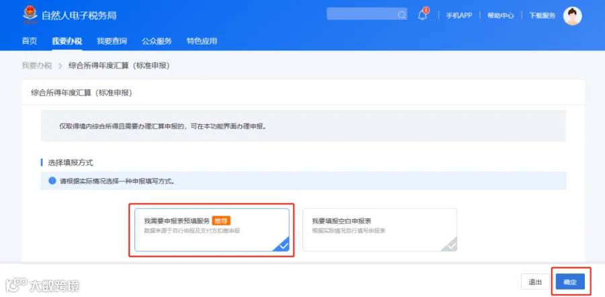Select the 我要填报空白申报表 option

(380, 230)
